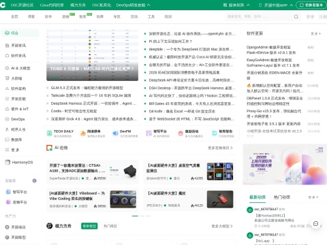Viewport: 327px width, 245px height.
Task: Click the AI & 大模型 sidebar icon
Action: point(7,68)
